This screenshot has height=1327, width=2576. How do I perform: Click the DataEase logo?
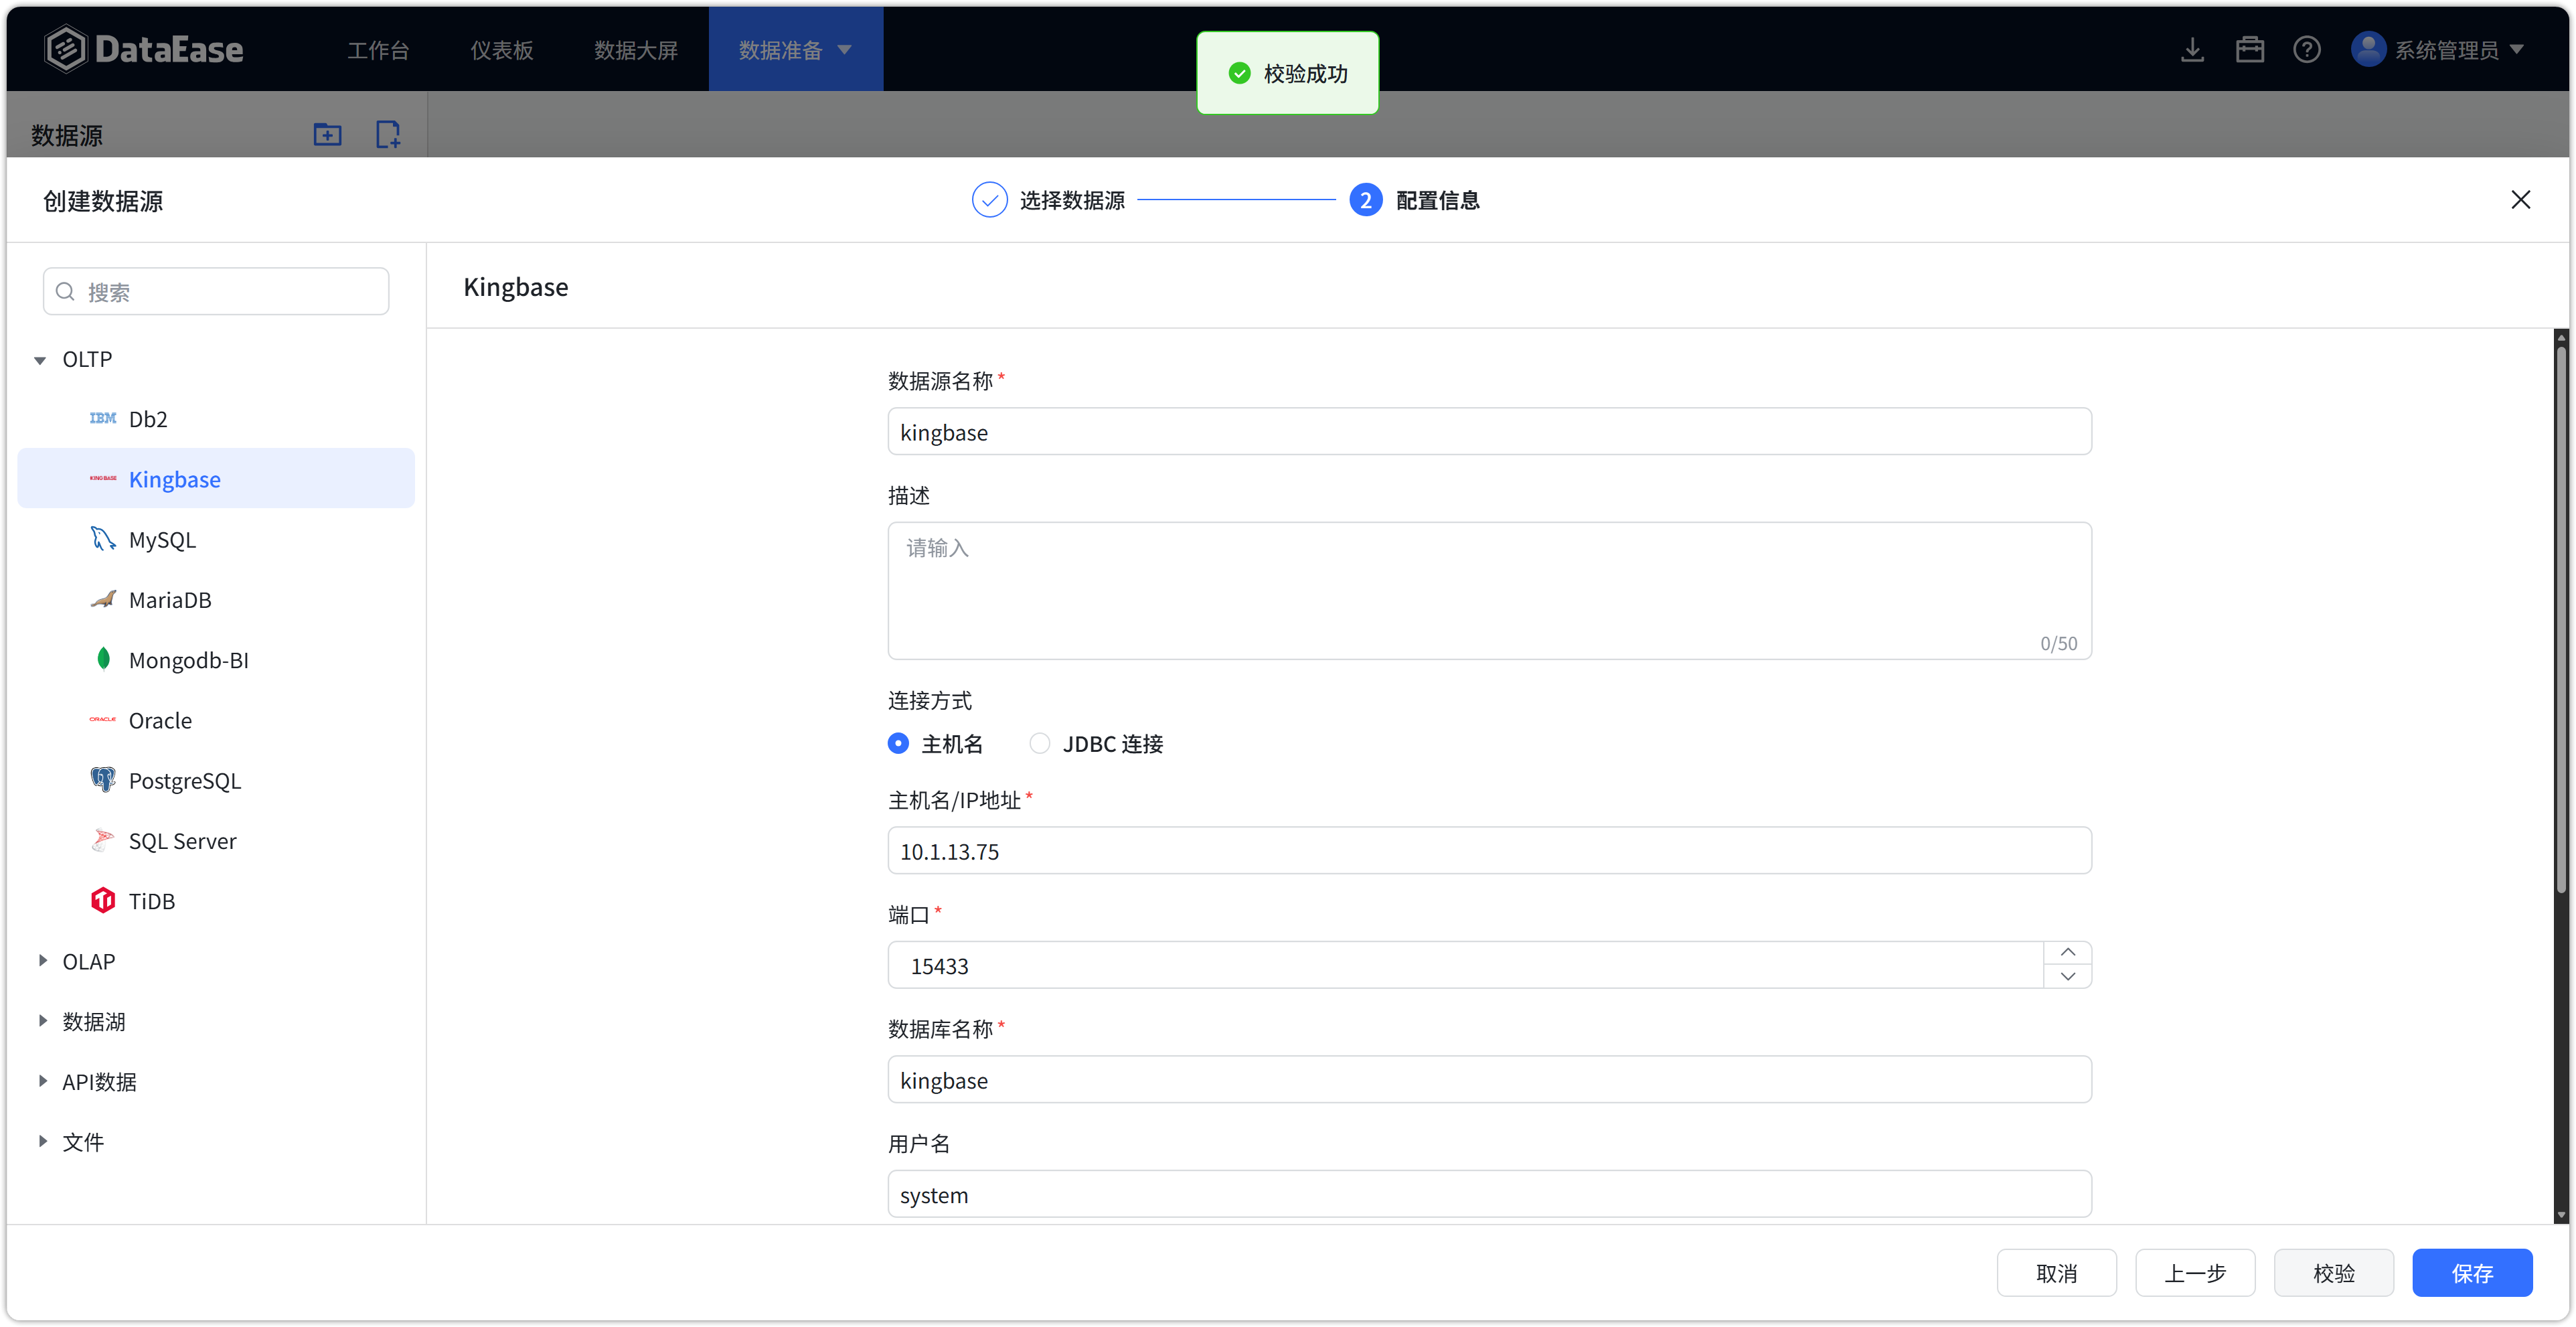[143, 49]
